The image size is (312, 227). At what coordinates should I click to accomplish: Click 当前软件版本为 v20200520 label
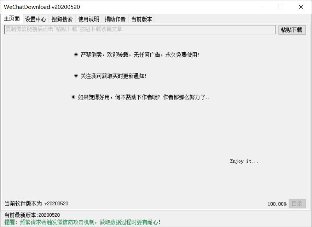(36, 204)
